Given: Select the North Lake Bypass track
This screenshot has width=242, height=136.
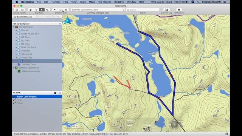Looking at the screenshot, I should (x=37, y=97).
